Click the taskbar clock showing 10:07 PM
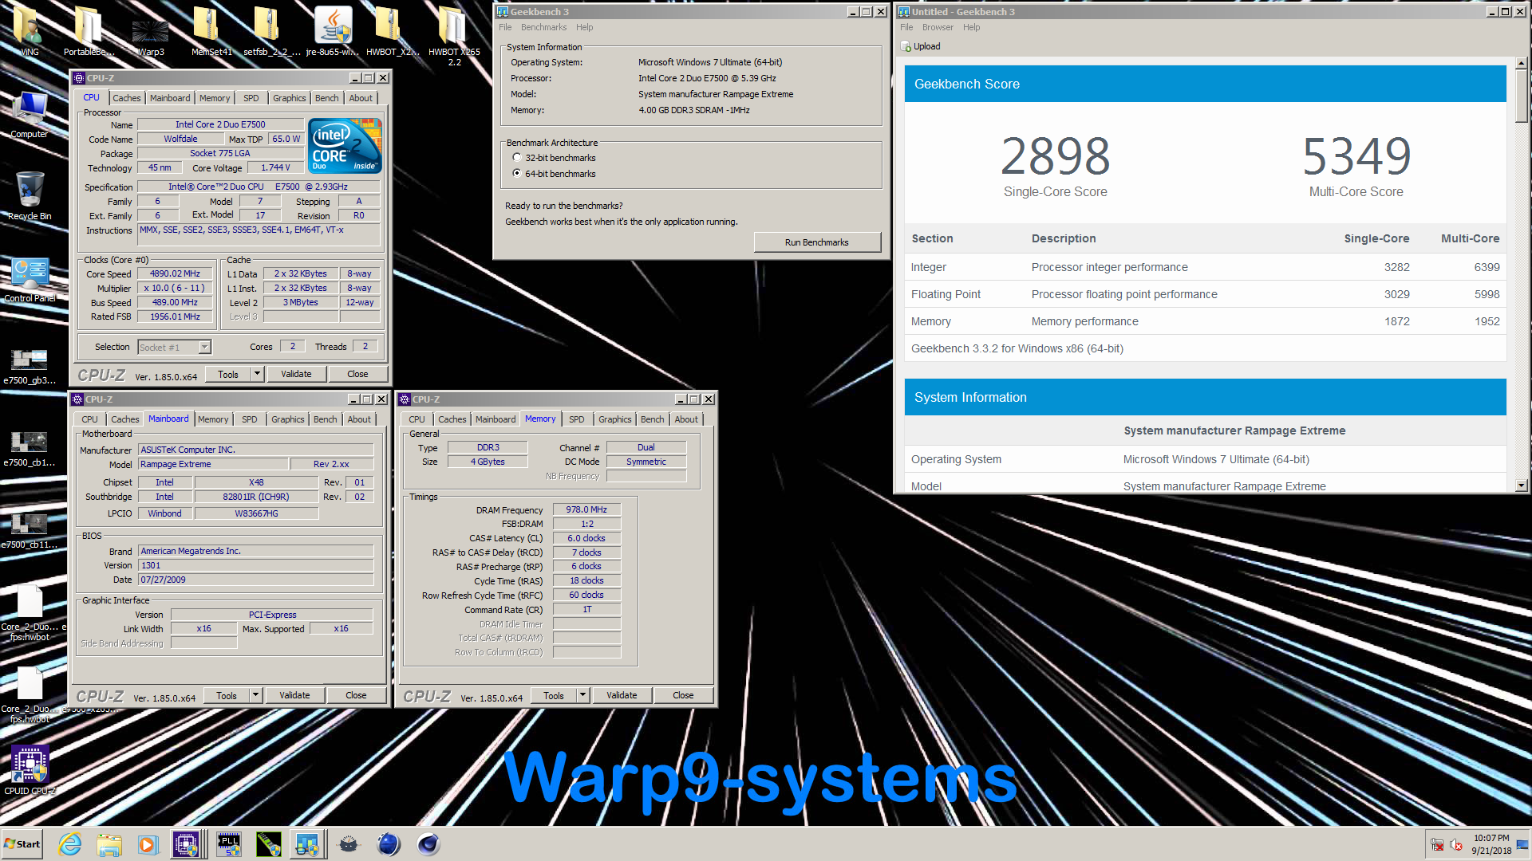 click(x=1491, y=844)
